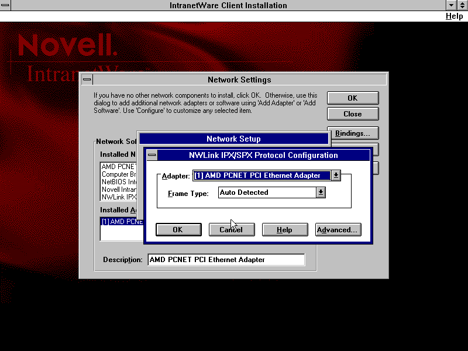Image resolution: width=468 pixels, height=351 pixels.
Task: Click Close in Network Settings window
Action: 353,113
